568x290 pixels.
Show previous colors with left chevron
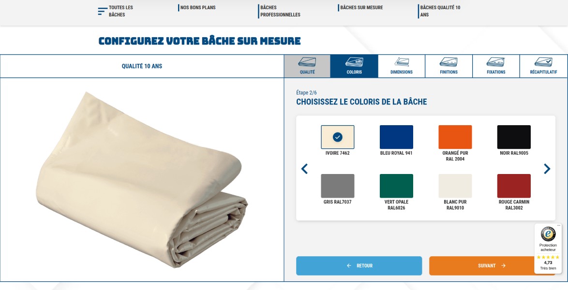point(304,169)
